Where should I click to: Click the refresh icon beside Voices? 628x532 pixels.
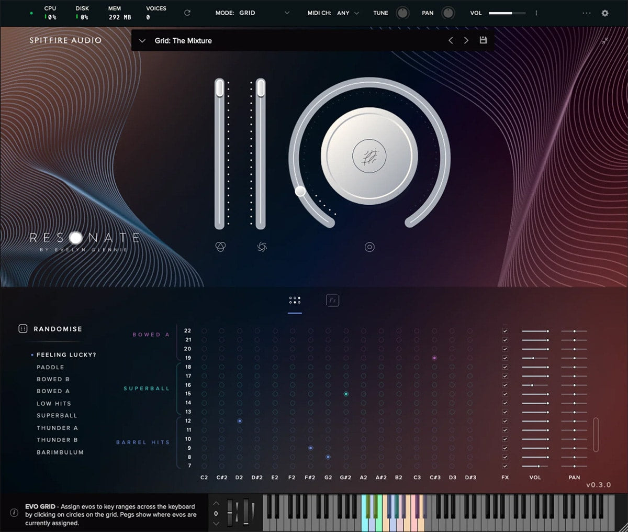point(187,13)
